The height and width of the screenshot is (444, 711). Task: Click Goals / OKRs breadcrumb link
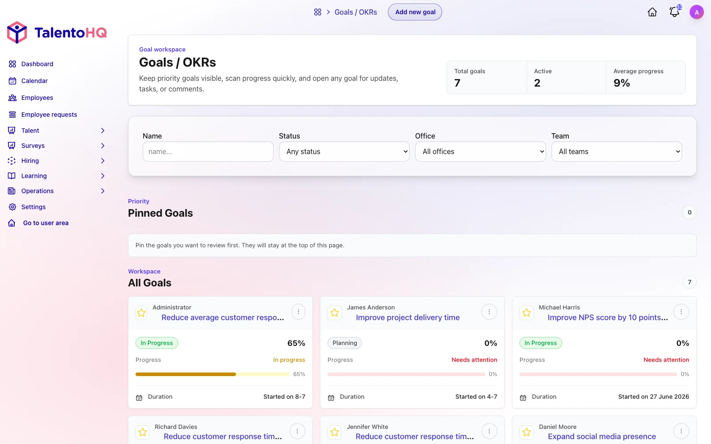pyautogui.click(x=355, y=12)
